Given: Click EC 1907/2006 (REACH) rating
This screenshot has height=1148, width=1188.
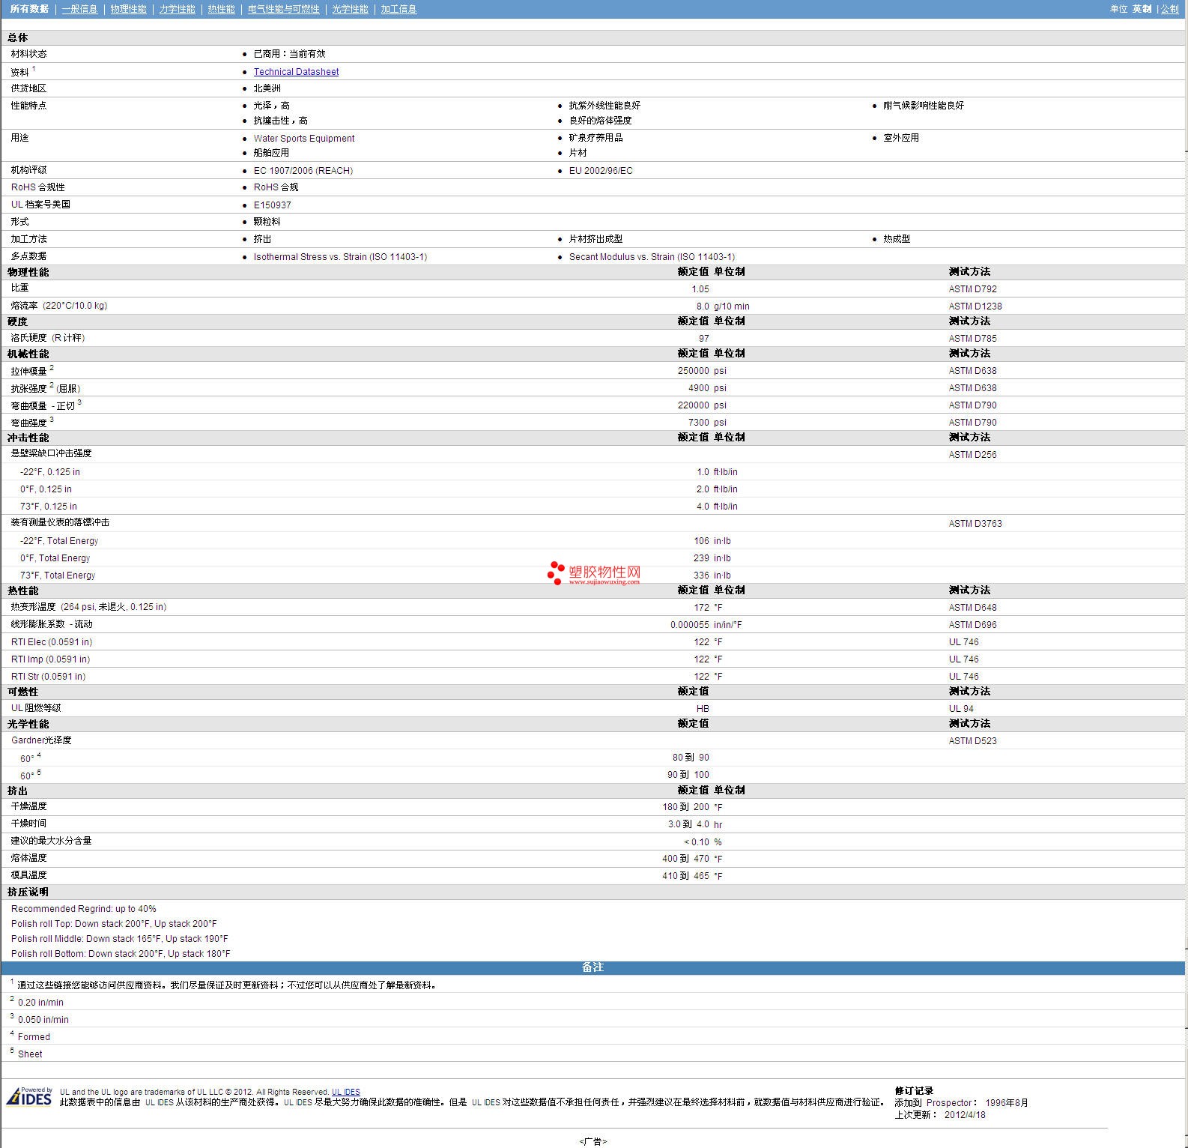Looking at the screenshot, I should tap(303, 171).
